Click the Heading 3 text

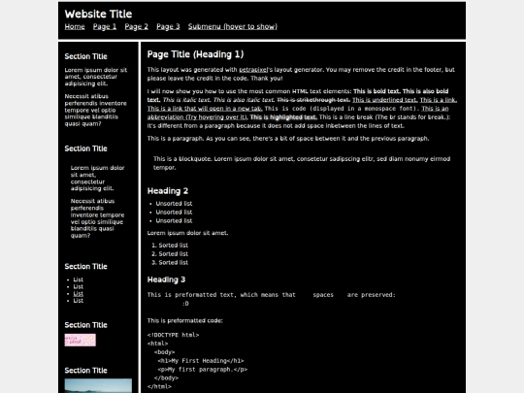(x=167, y=279)
